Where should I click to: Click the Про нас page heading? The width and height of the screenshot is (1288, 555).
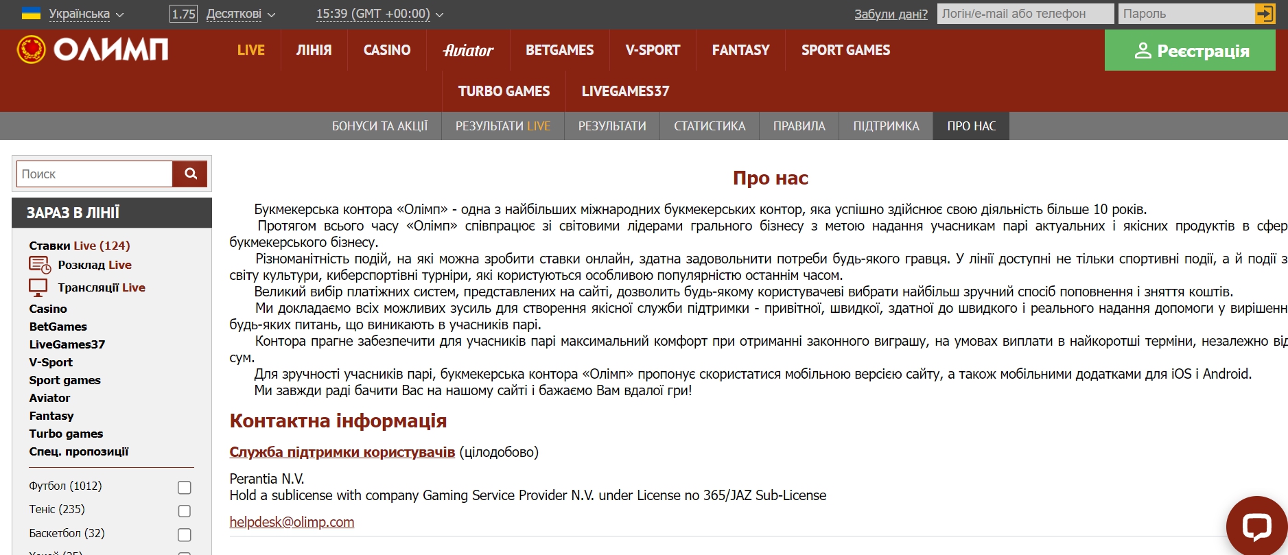tap(771, 178)
